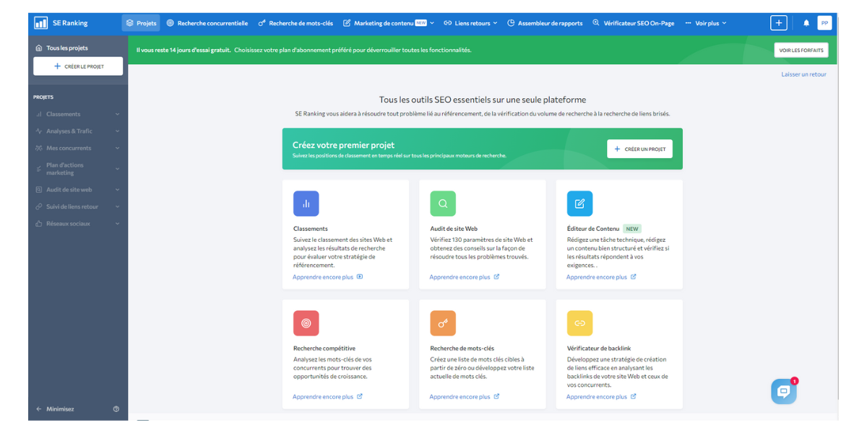Screen dimensions: 867x433
Task: Click the CRÉER LE PROJET button
Action: (78, 66)
